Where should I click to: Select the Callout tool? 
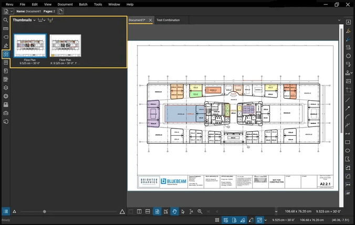(x=348, y=64)
